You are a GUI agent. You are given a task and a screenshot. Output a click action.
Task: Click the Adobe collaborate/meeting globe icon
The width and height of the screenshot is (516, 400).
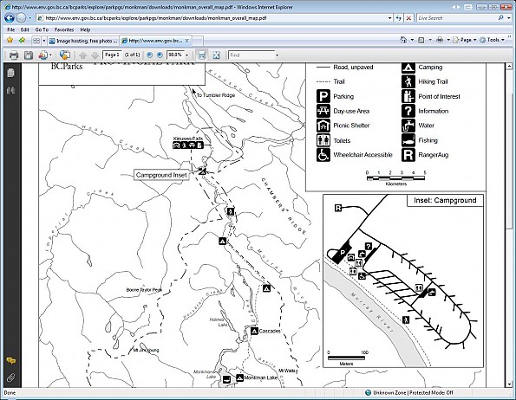[65, 55]
